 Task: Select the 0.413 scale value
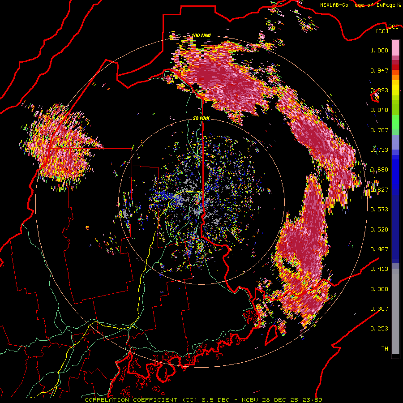379,269
